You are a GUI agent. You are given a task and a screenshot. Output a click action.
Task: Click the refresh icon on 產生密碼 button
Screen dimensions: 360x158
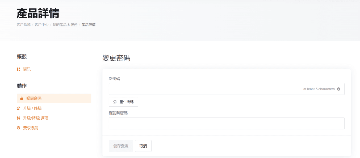pos(115,102)
